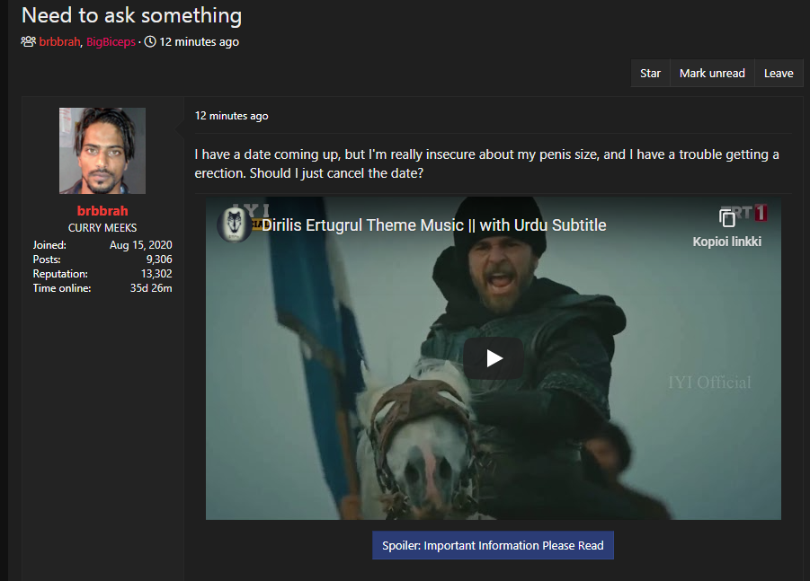Select the Reputation value 13,302

pyautogui.click(x=156, y=274)
